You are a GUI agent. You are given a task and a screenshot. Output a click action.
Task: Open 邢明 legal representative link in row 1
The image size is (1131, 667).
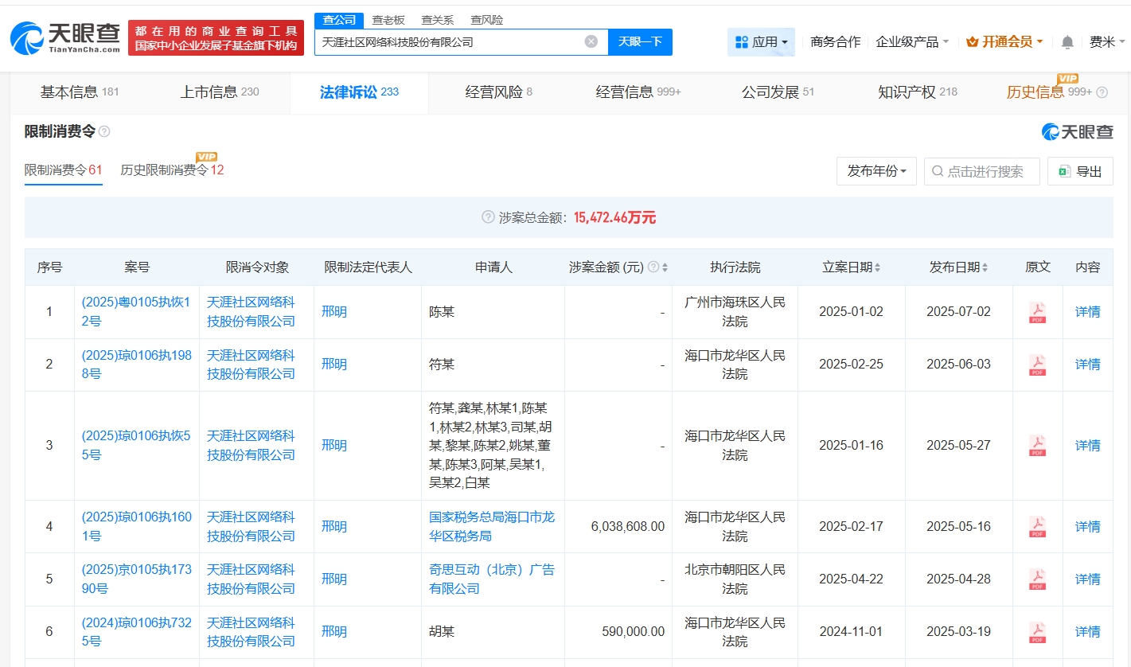click(x=334, y=312)
